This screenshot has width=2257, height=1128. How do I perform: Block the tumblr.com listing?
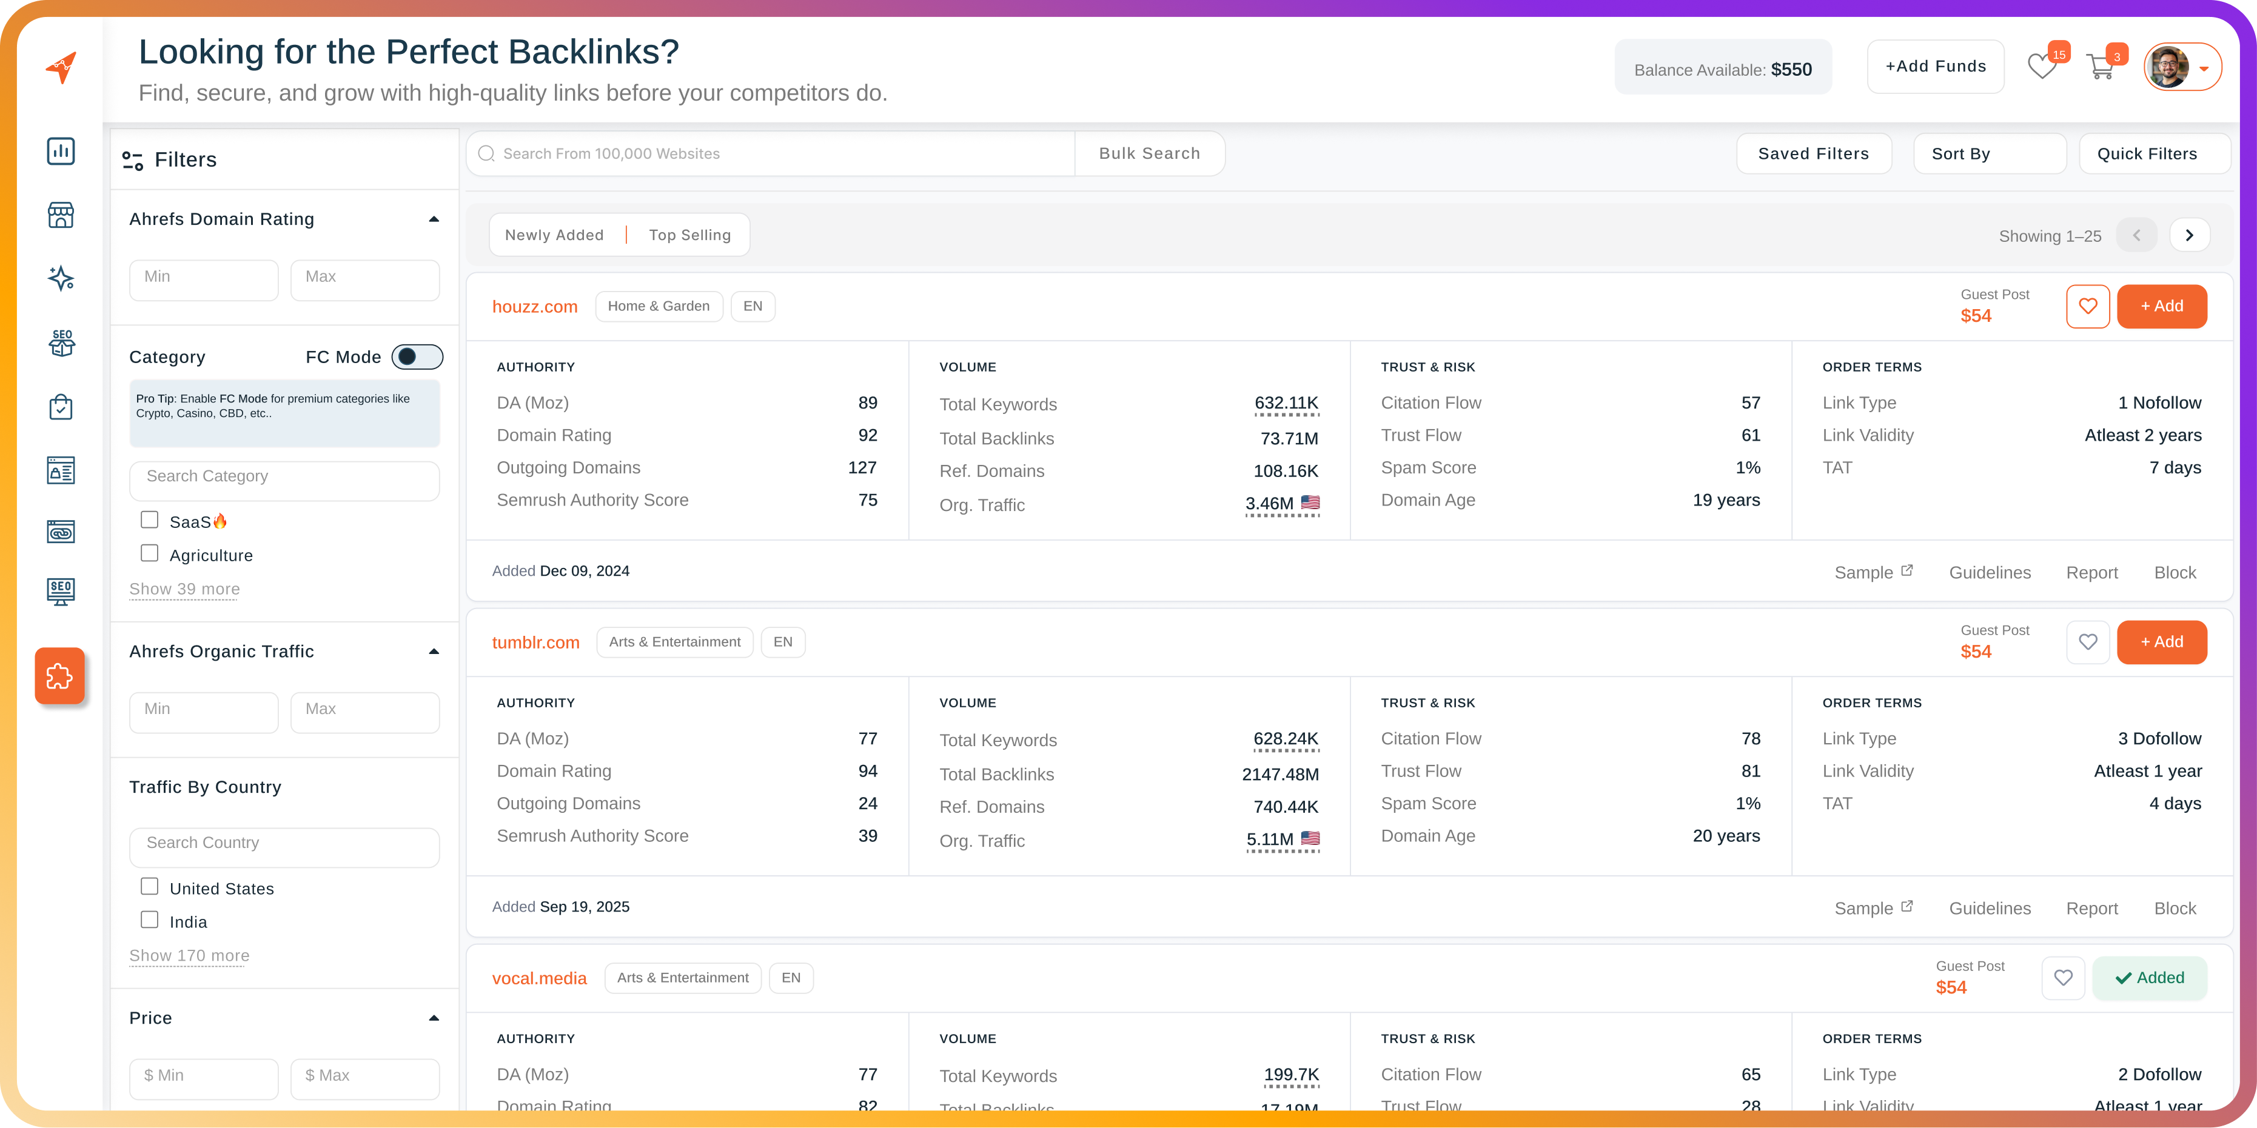click(x=2175, y=908)
